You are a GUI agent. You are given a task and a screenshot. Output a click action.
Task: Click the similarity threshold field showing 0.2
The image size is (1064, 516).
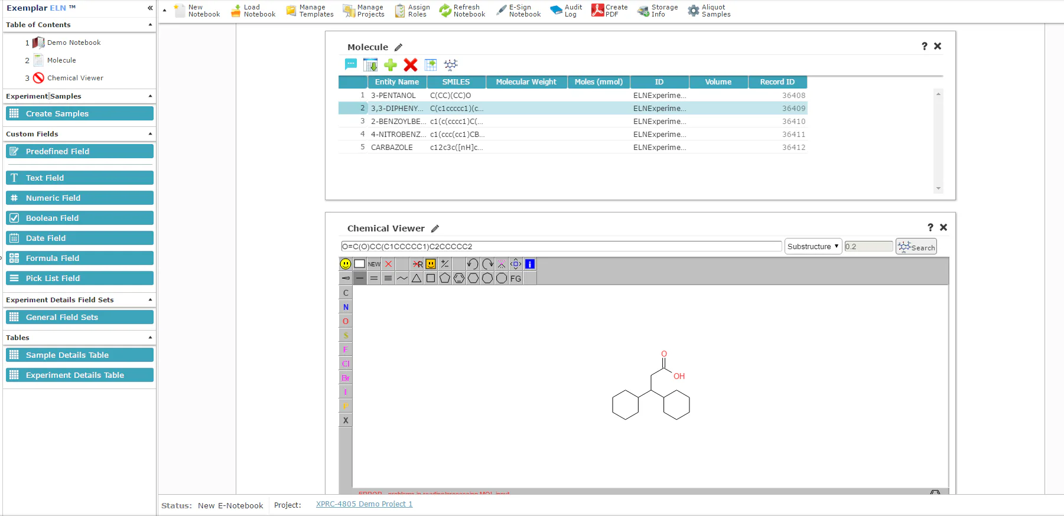(868, 246)
